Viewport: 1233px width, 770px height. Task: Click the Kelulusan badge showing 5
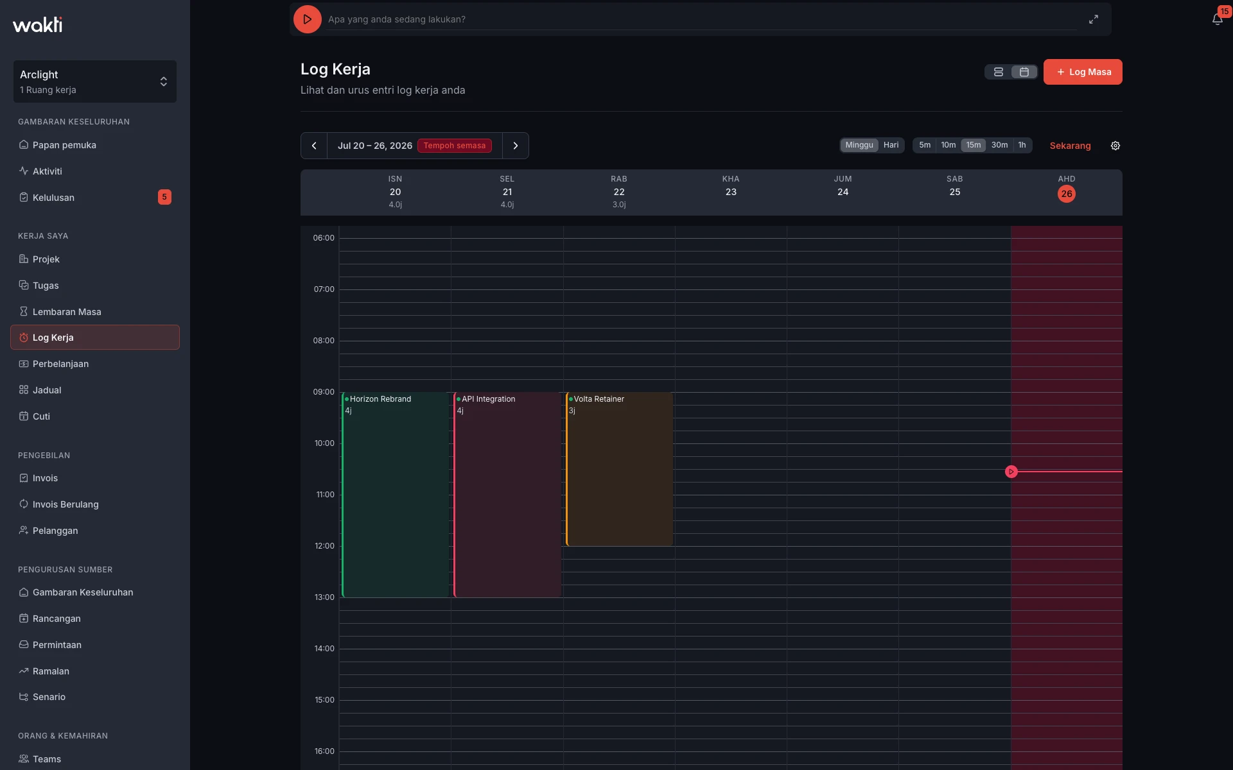tap(164, 197)
